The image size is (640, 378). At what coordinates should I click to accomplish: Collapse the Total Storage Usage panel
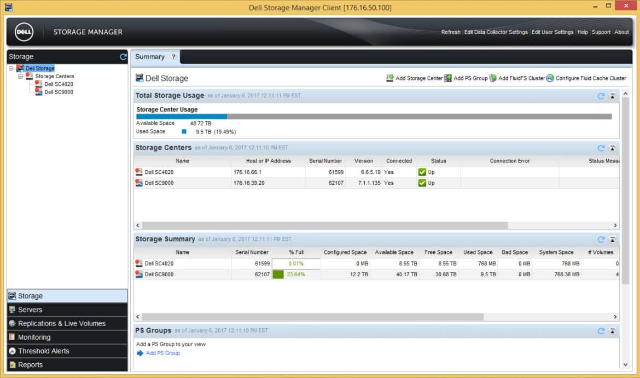(x=612, y=96)
